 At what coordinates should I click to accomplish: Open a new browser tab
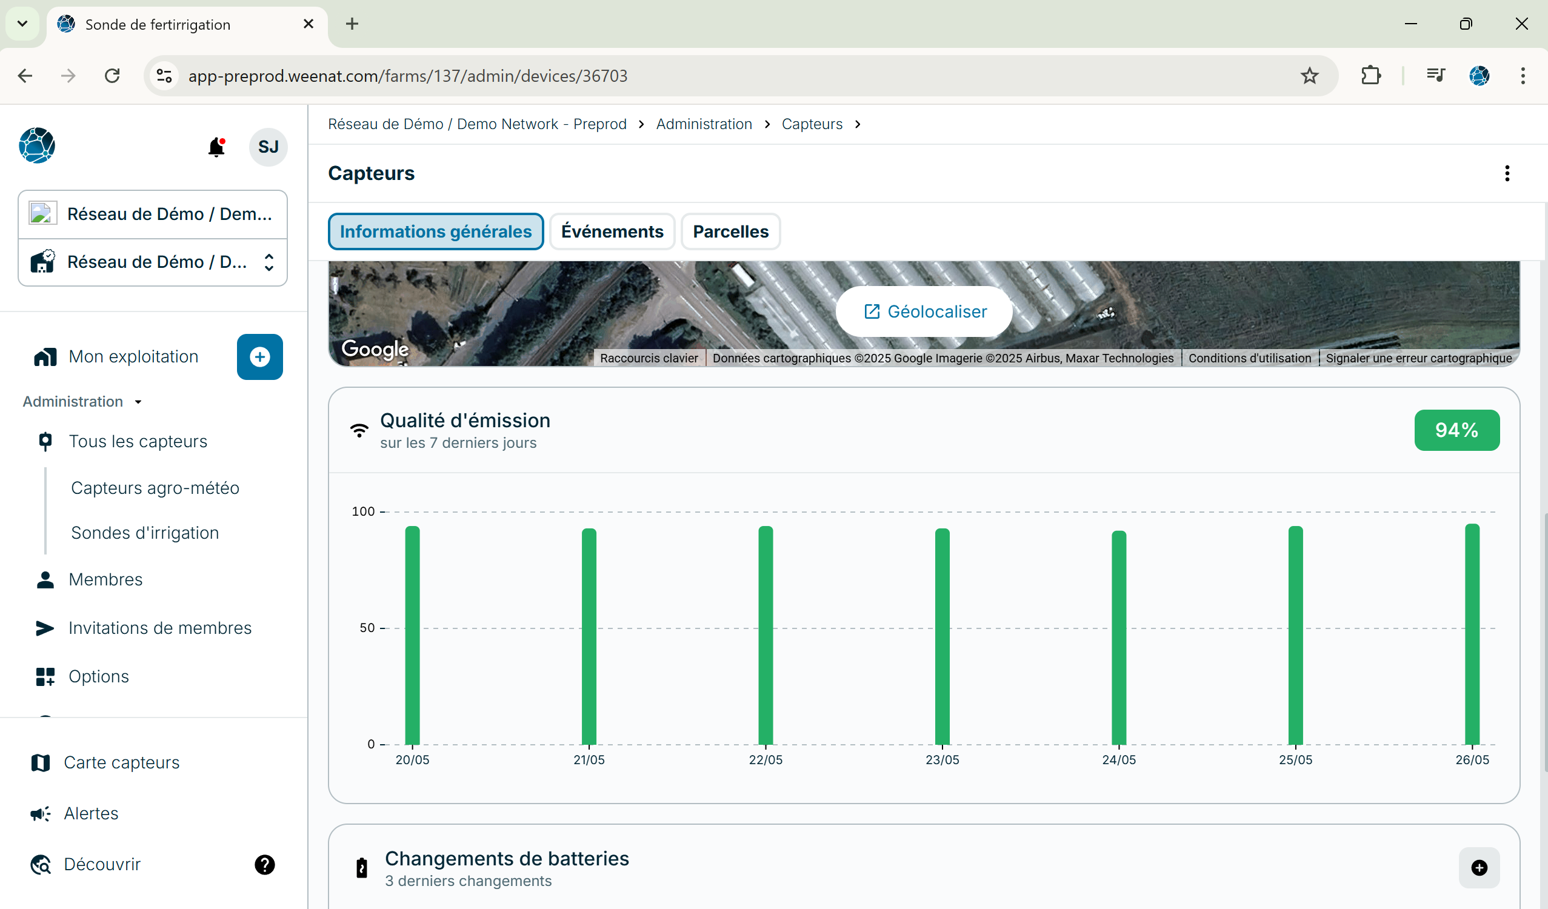[x=352, y=24]
